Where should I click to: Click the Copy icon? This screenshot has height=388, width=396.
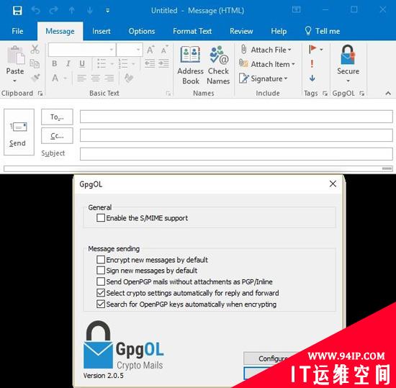tap(35, 63)
